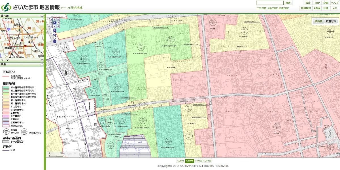Pan the map diagonally down-right
This screenshot has width=340, height=170.
[x=58, y=26]
